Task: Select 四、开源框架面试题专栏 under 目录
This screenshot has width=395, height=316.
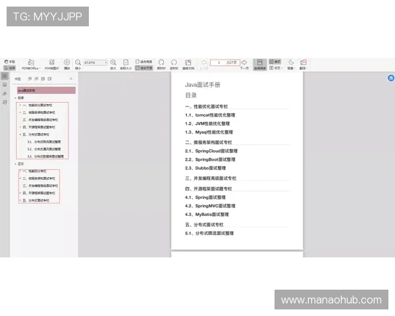Action: (39, 127)
